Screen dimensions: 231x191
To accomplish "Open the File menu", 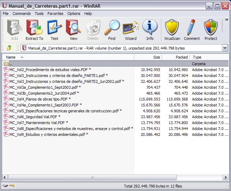I will [6, 14].
